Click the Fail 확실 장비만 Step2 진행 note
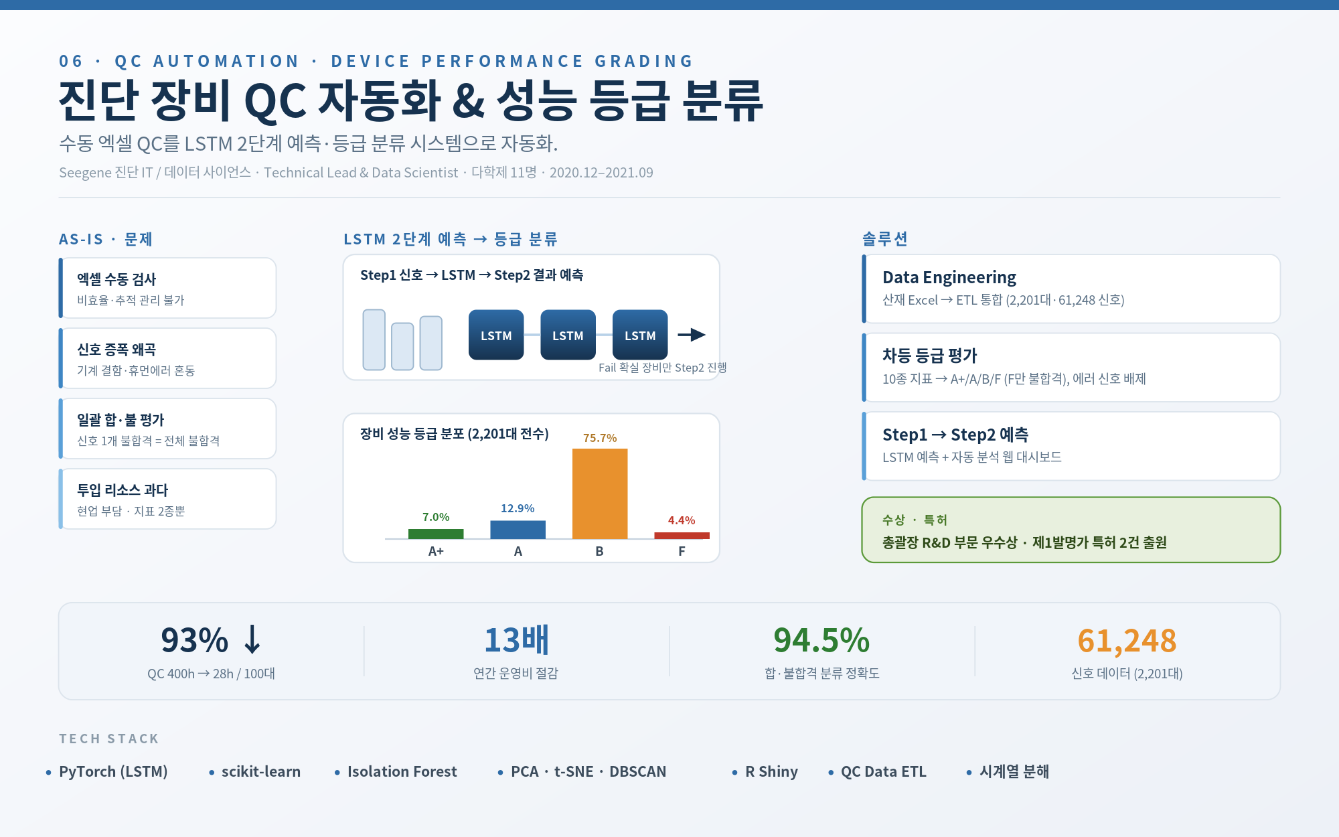1339x837 pixels. 663,368
